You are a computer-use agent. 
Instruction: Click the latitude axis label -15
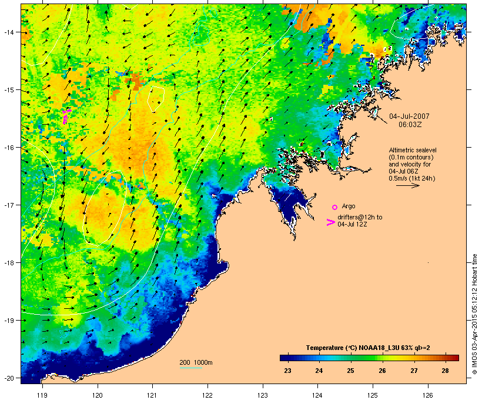tap(8, 90)
